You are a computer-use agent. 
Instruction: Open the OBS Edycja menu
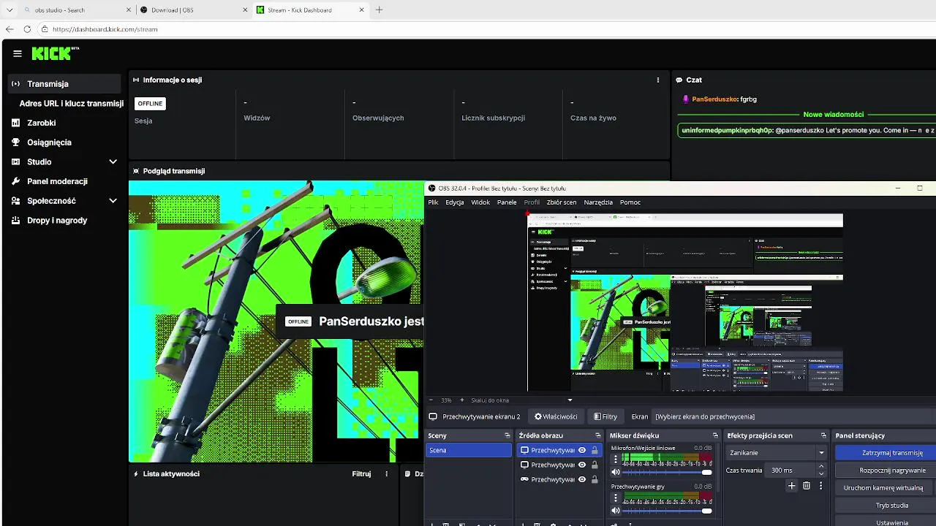(455, 202)
